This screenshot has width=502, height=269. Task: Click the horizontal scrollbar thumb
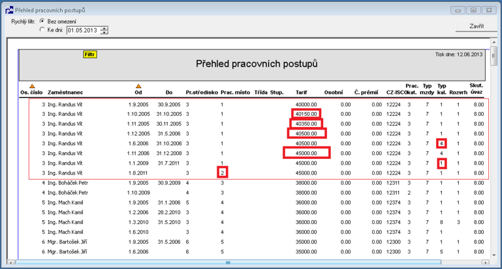point(228,263)
